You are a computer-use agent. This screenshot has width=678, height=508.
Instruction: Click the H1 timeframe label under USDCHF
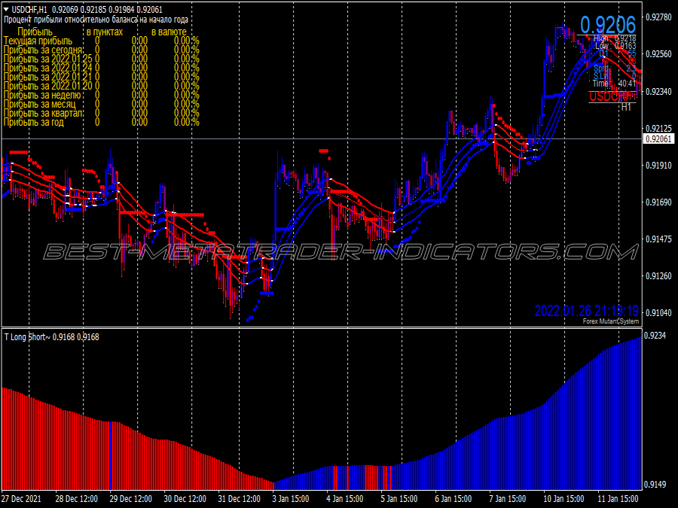(626, 107)
